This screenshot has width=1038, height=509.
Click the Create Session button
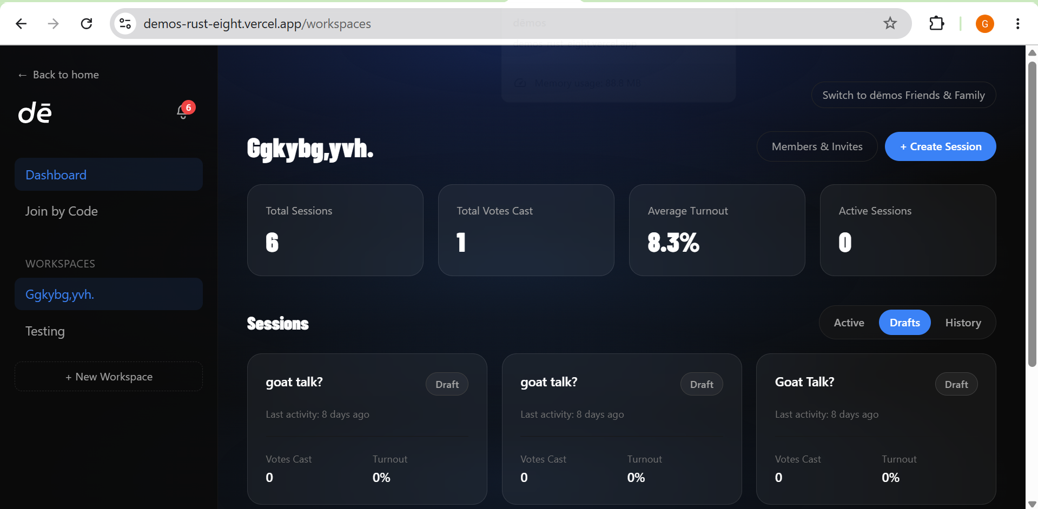pos(940,146)
